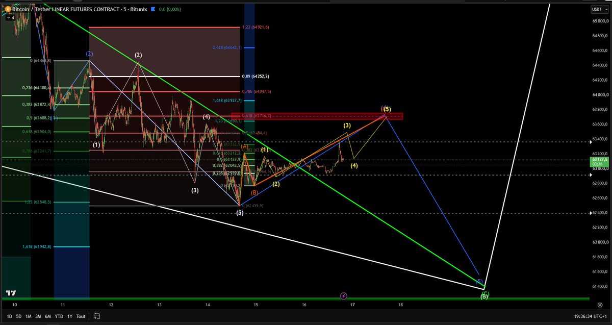Click the purple lightning event icon
The image size is (612, 325).
click(344, 296)
